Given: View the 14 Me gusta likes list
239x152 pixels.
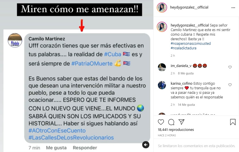Looking at the screenshot, I should 186,105.
